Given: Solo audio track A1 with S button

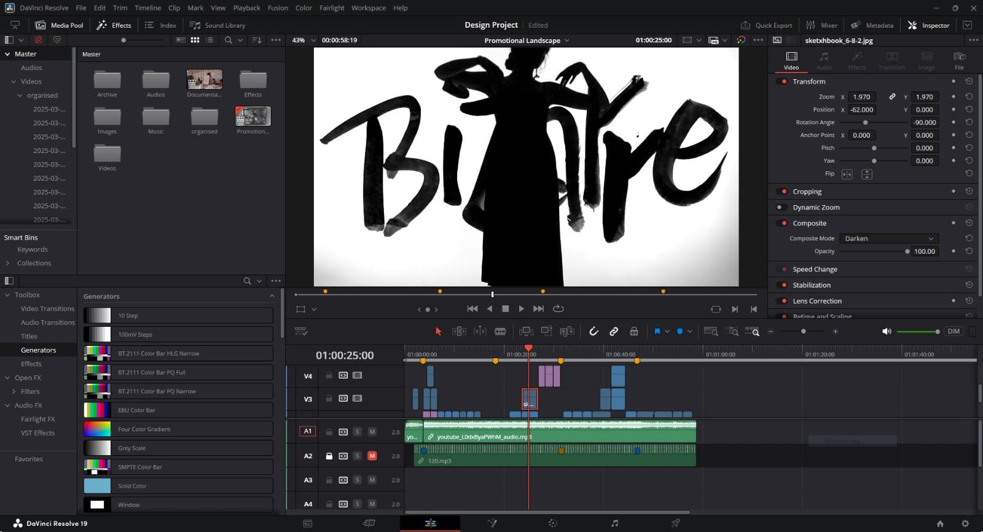Looking at the screenshot, I should click(357, 431).
